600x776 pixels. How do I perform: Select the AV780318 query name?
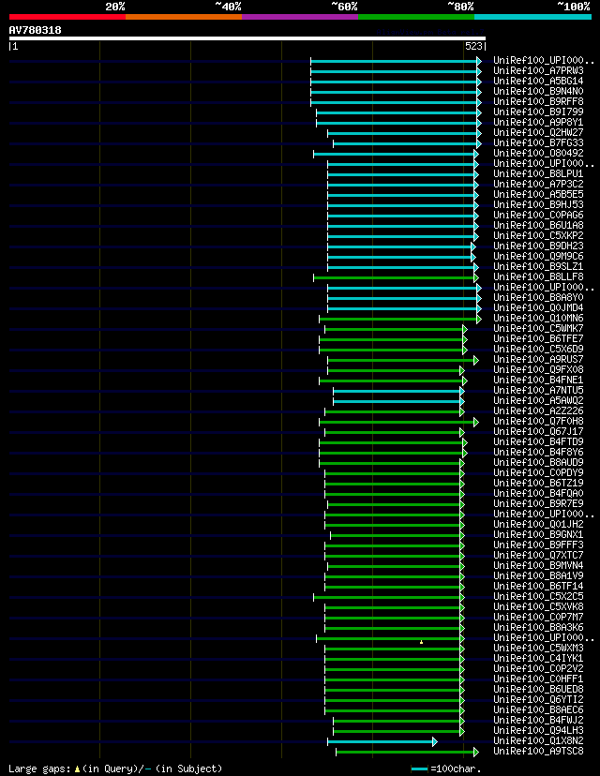[35, 30]
